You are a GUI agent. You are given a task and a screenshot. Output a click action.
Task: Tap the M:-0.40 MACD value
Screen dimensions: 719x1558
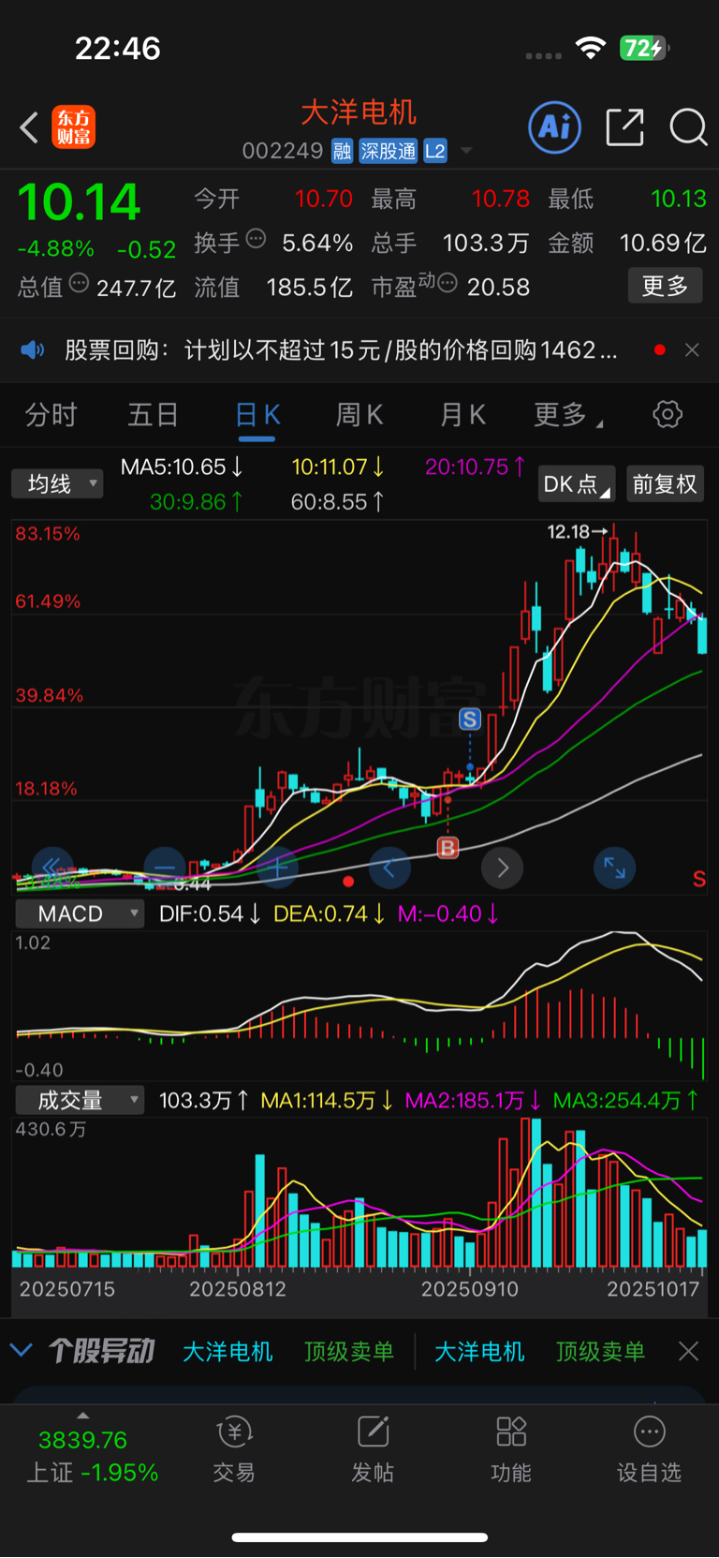tap(448, 913)
